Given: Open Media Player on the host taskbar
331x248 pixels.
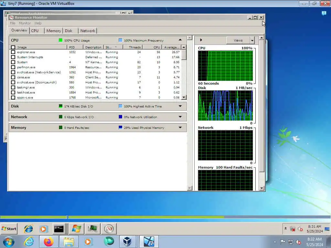Looking at the screenshot, I should tap(88, 242).
